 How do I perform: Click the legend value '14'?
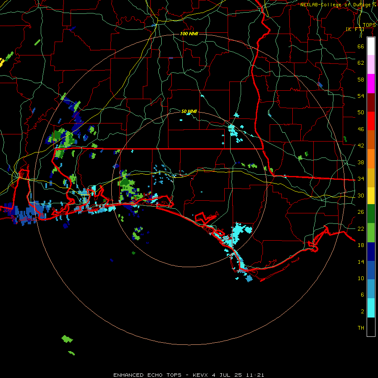point(361,262)
